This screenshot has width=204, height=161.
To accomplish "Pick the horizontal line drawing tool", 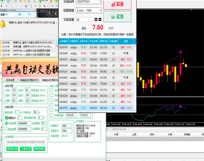I will coord(17,6).
